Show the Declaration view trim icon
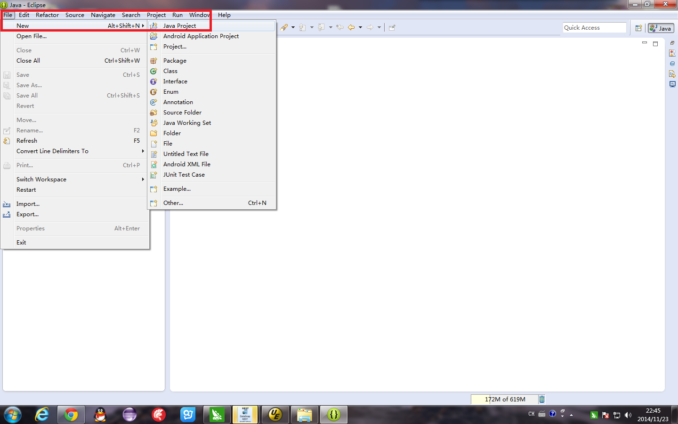Screen dimensions: 678x424 672,74
